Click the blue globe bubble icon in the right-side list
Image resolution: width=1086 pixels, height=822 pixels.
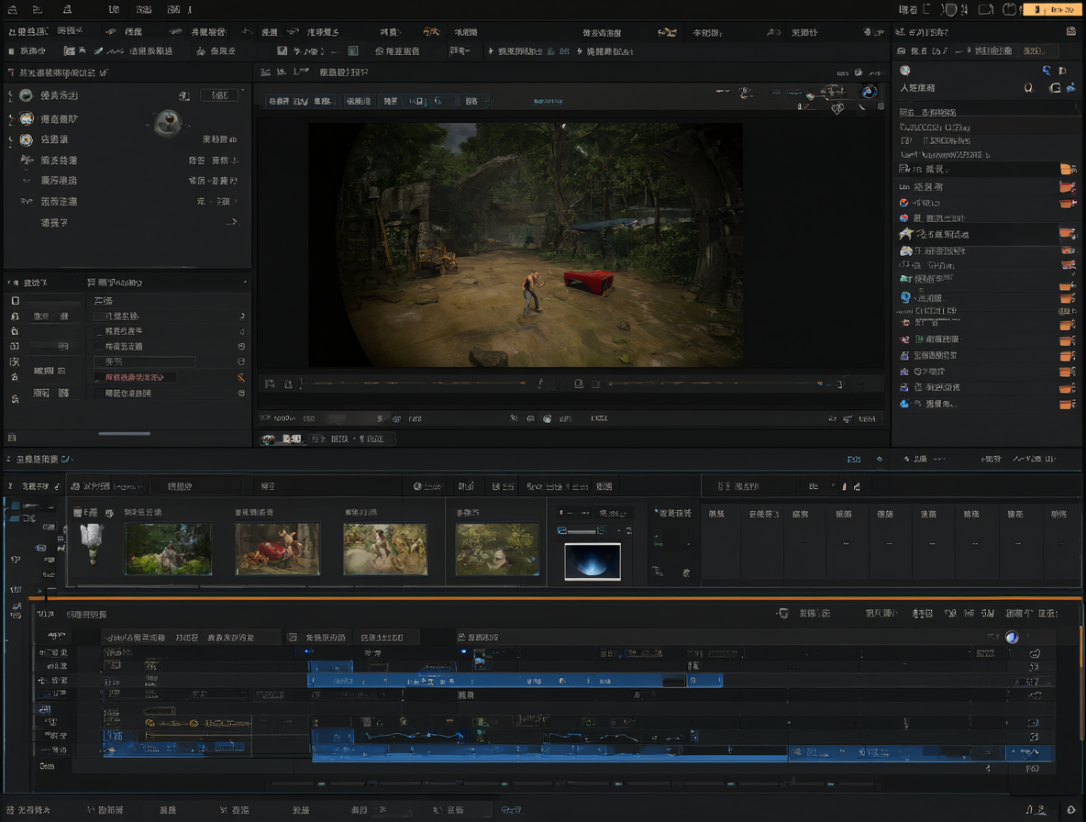905,298
